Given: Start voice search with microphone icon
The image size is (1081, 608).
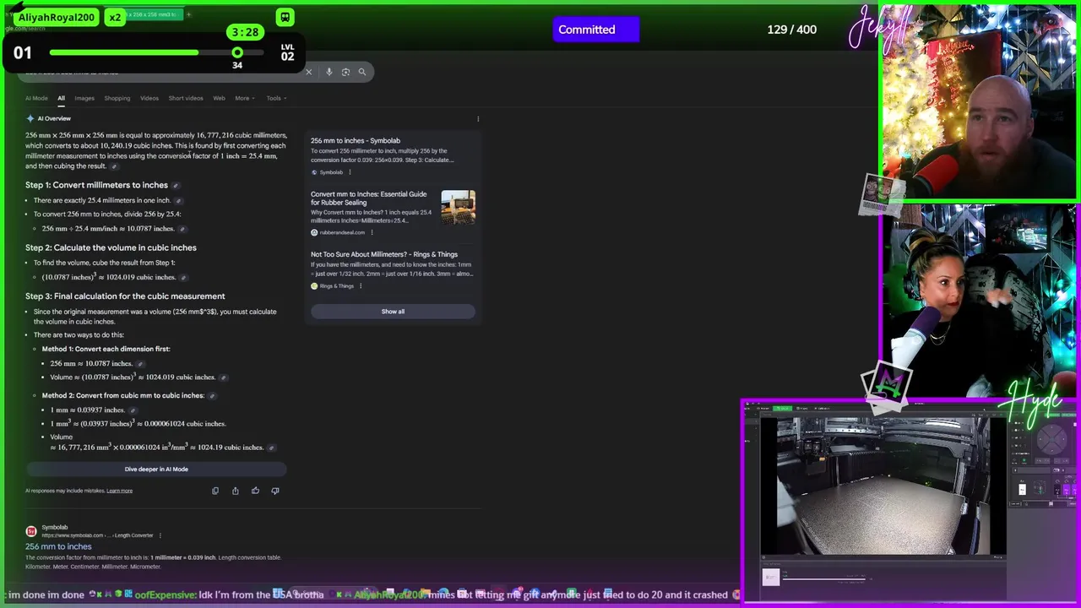Looking at the screenshot, I should coord(329,72).
